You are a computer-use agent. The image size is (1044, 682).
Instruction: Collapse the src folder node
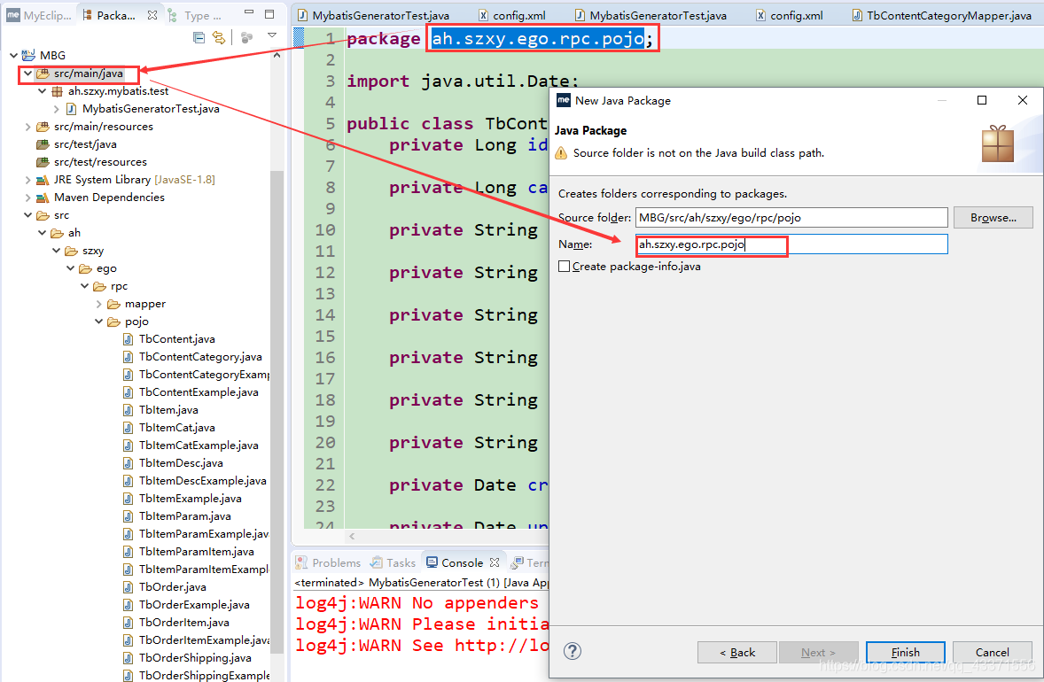coord(27,215)
